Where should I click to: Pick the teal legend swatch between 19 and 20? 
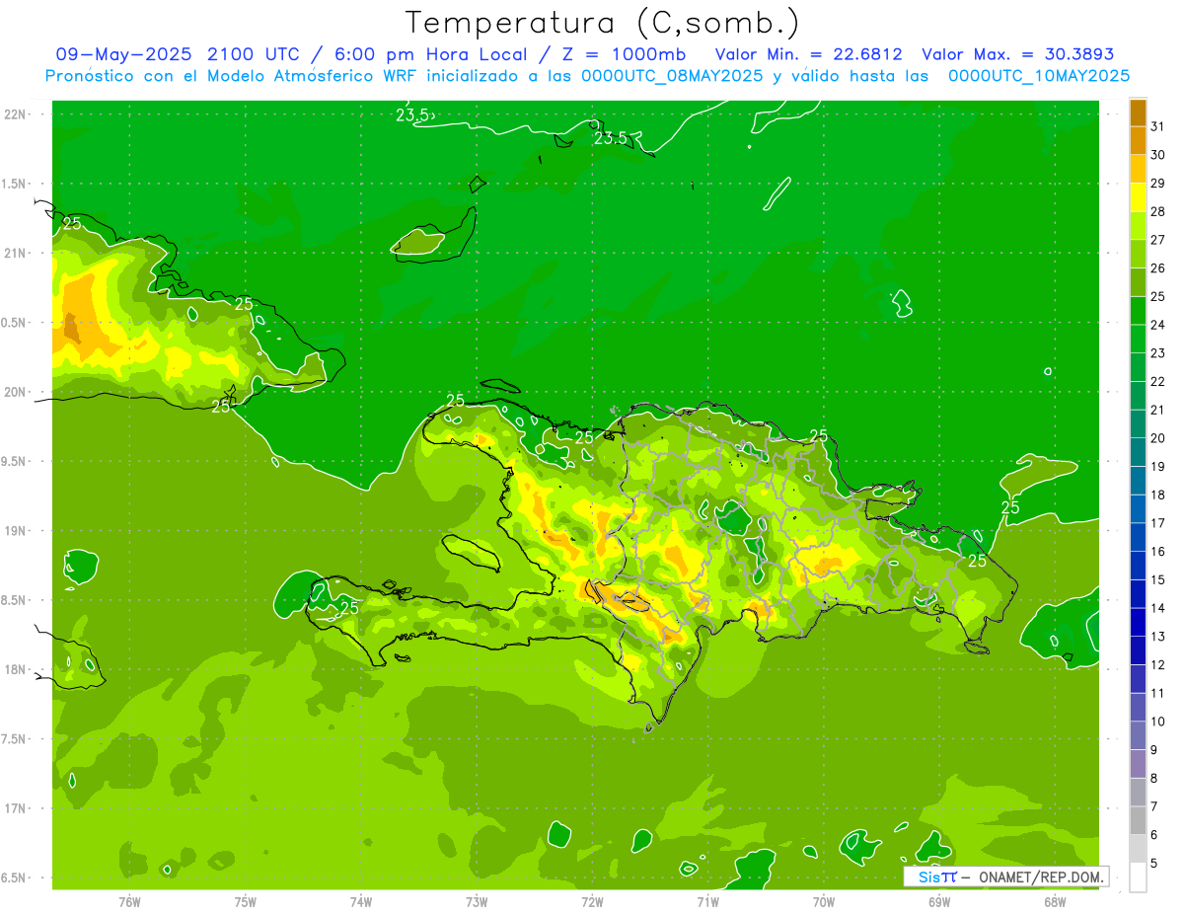coord(1138,452)
